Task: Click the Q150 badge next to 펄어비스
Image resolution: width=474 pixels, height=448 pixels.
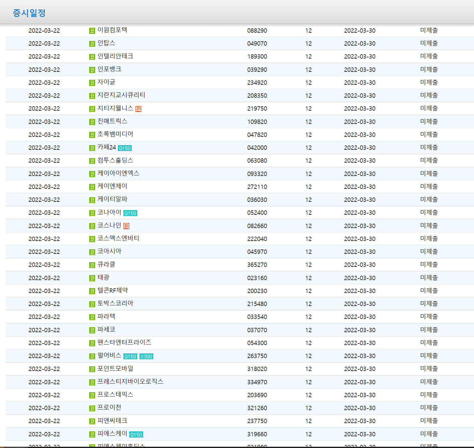Action: click(x=131, y=356)
